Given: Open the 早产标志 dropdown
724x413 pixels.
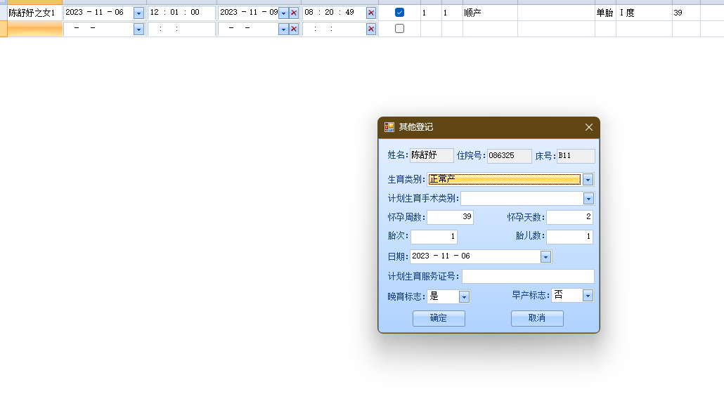Looking at the screenshot, I should (588, 296).
